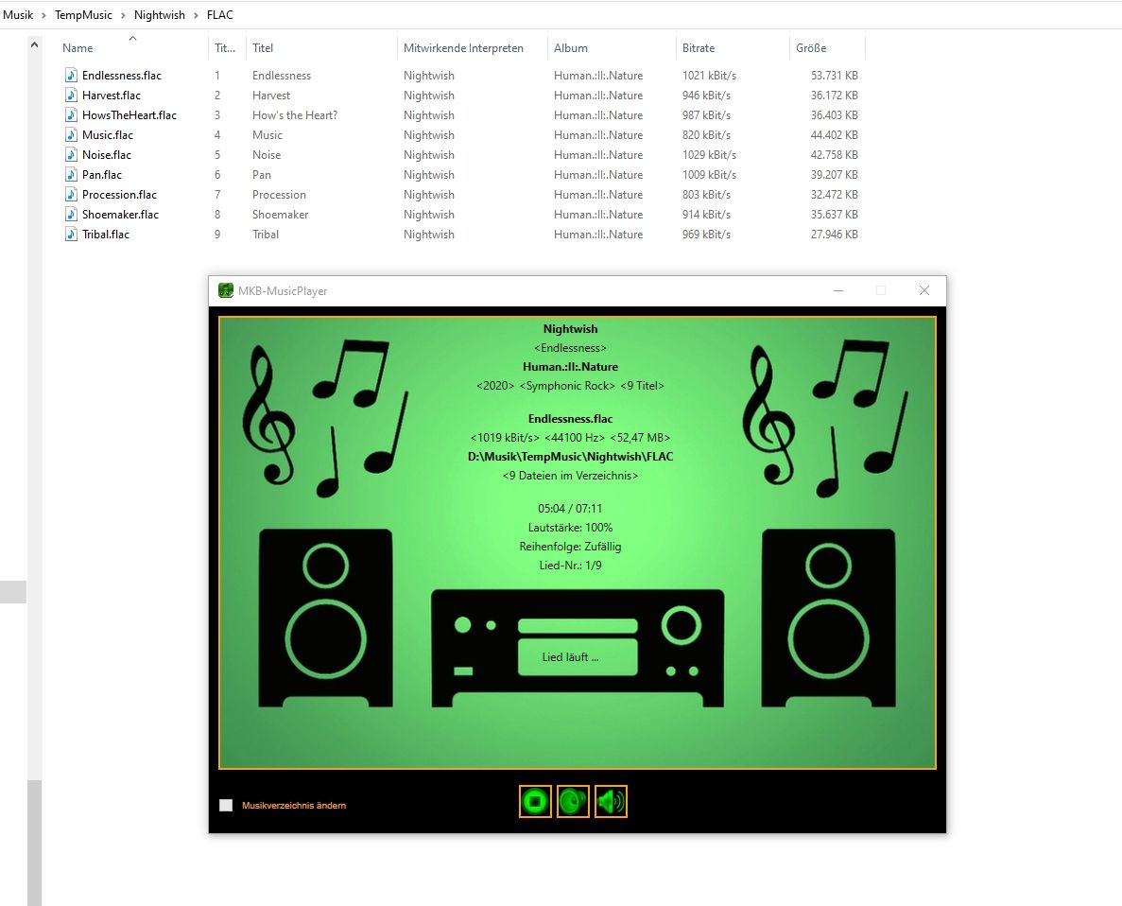The height and width of the screenshot is (906, 1122).
Task: Click the FLAC breadcrumb segment
Action: (219, 15)
